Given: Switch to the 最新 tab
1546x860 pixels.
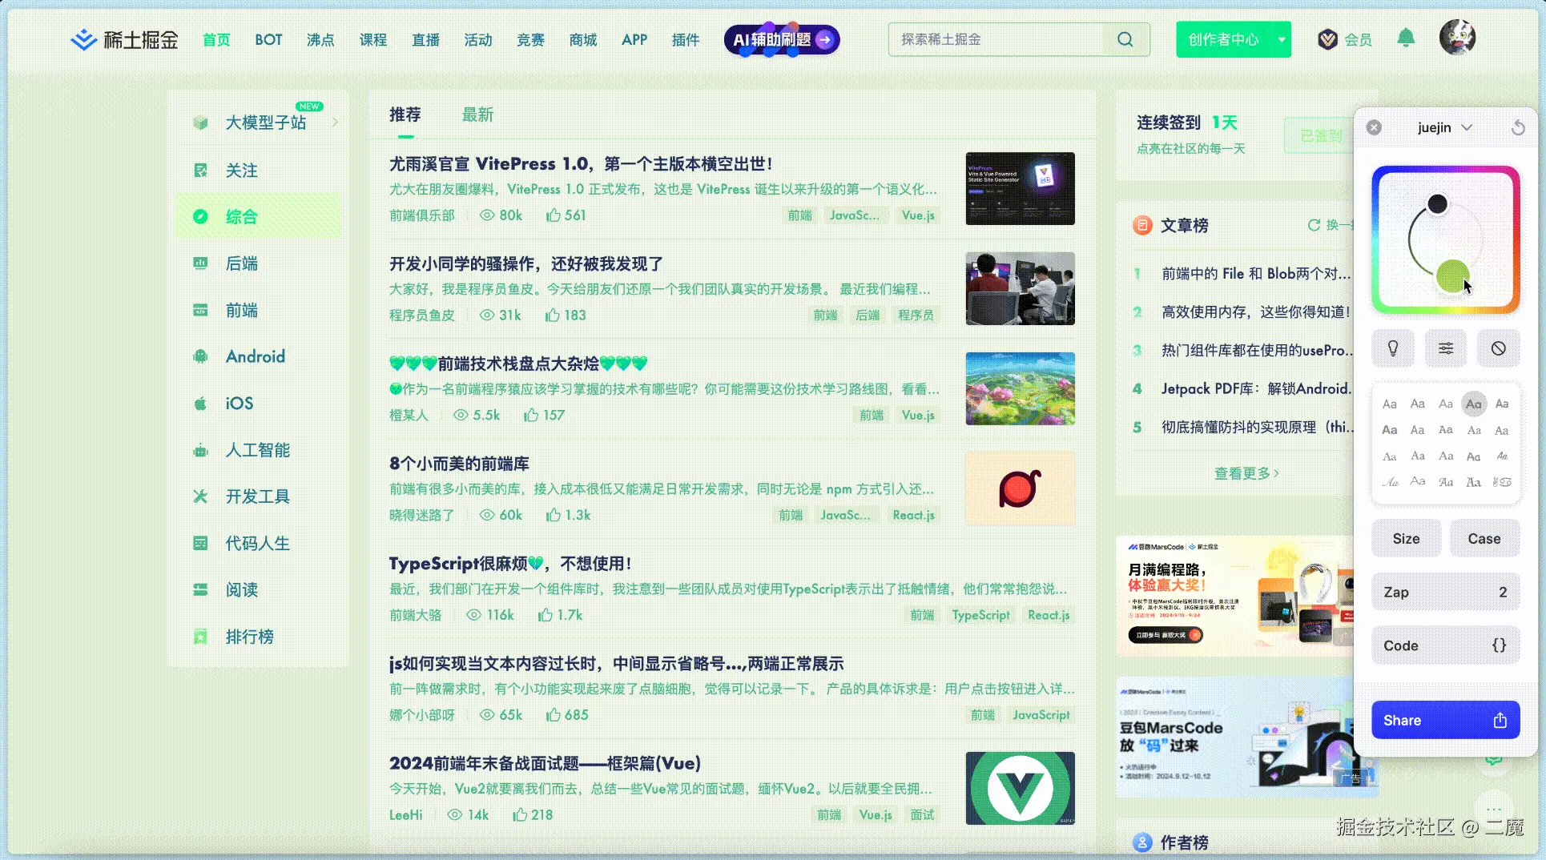Looking at the screenshot, I should coord(477,115).
